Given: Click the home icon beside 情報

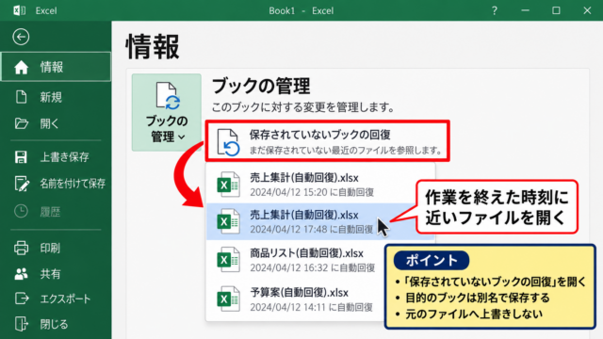Looking at the screenshot, I should pyautogui.click(x=21, y=67).
